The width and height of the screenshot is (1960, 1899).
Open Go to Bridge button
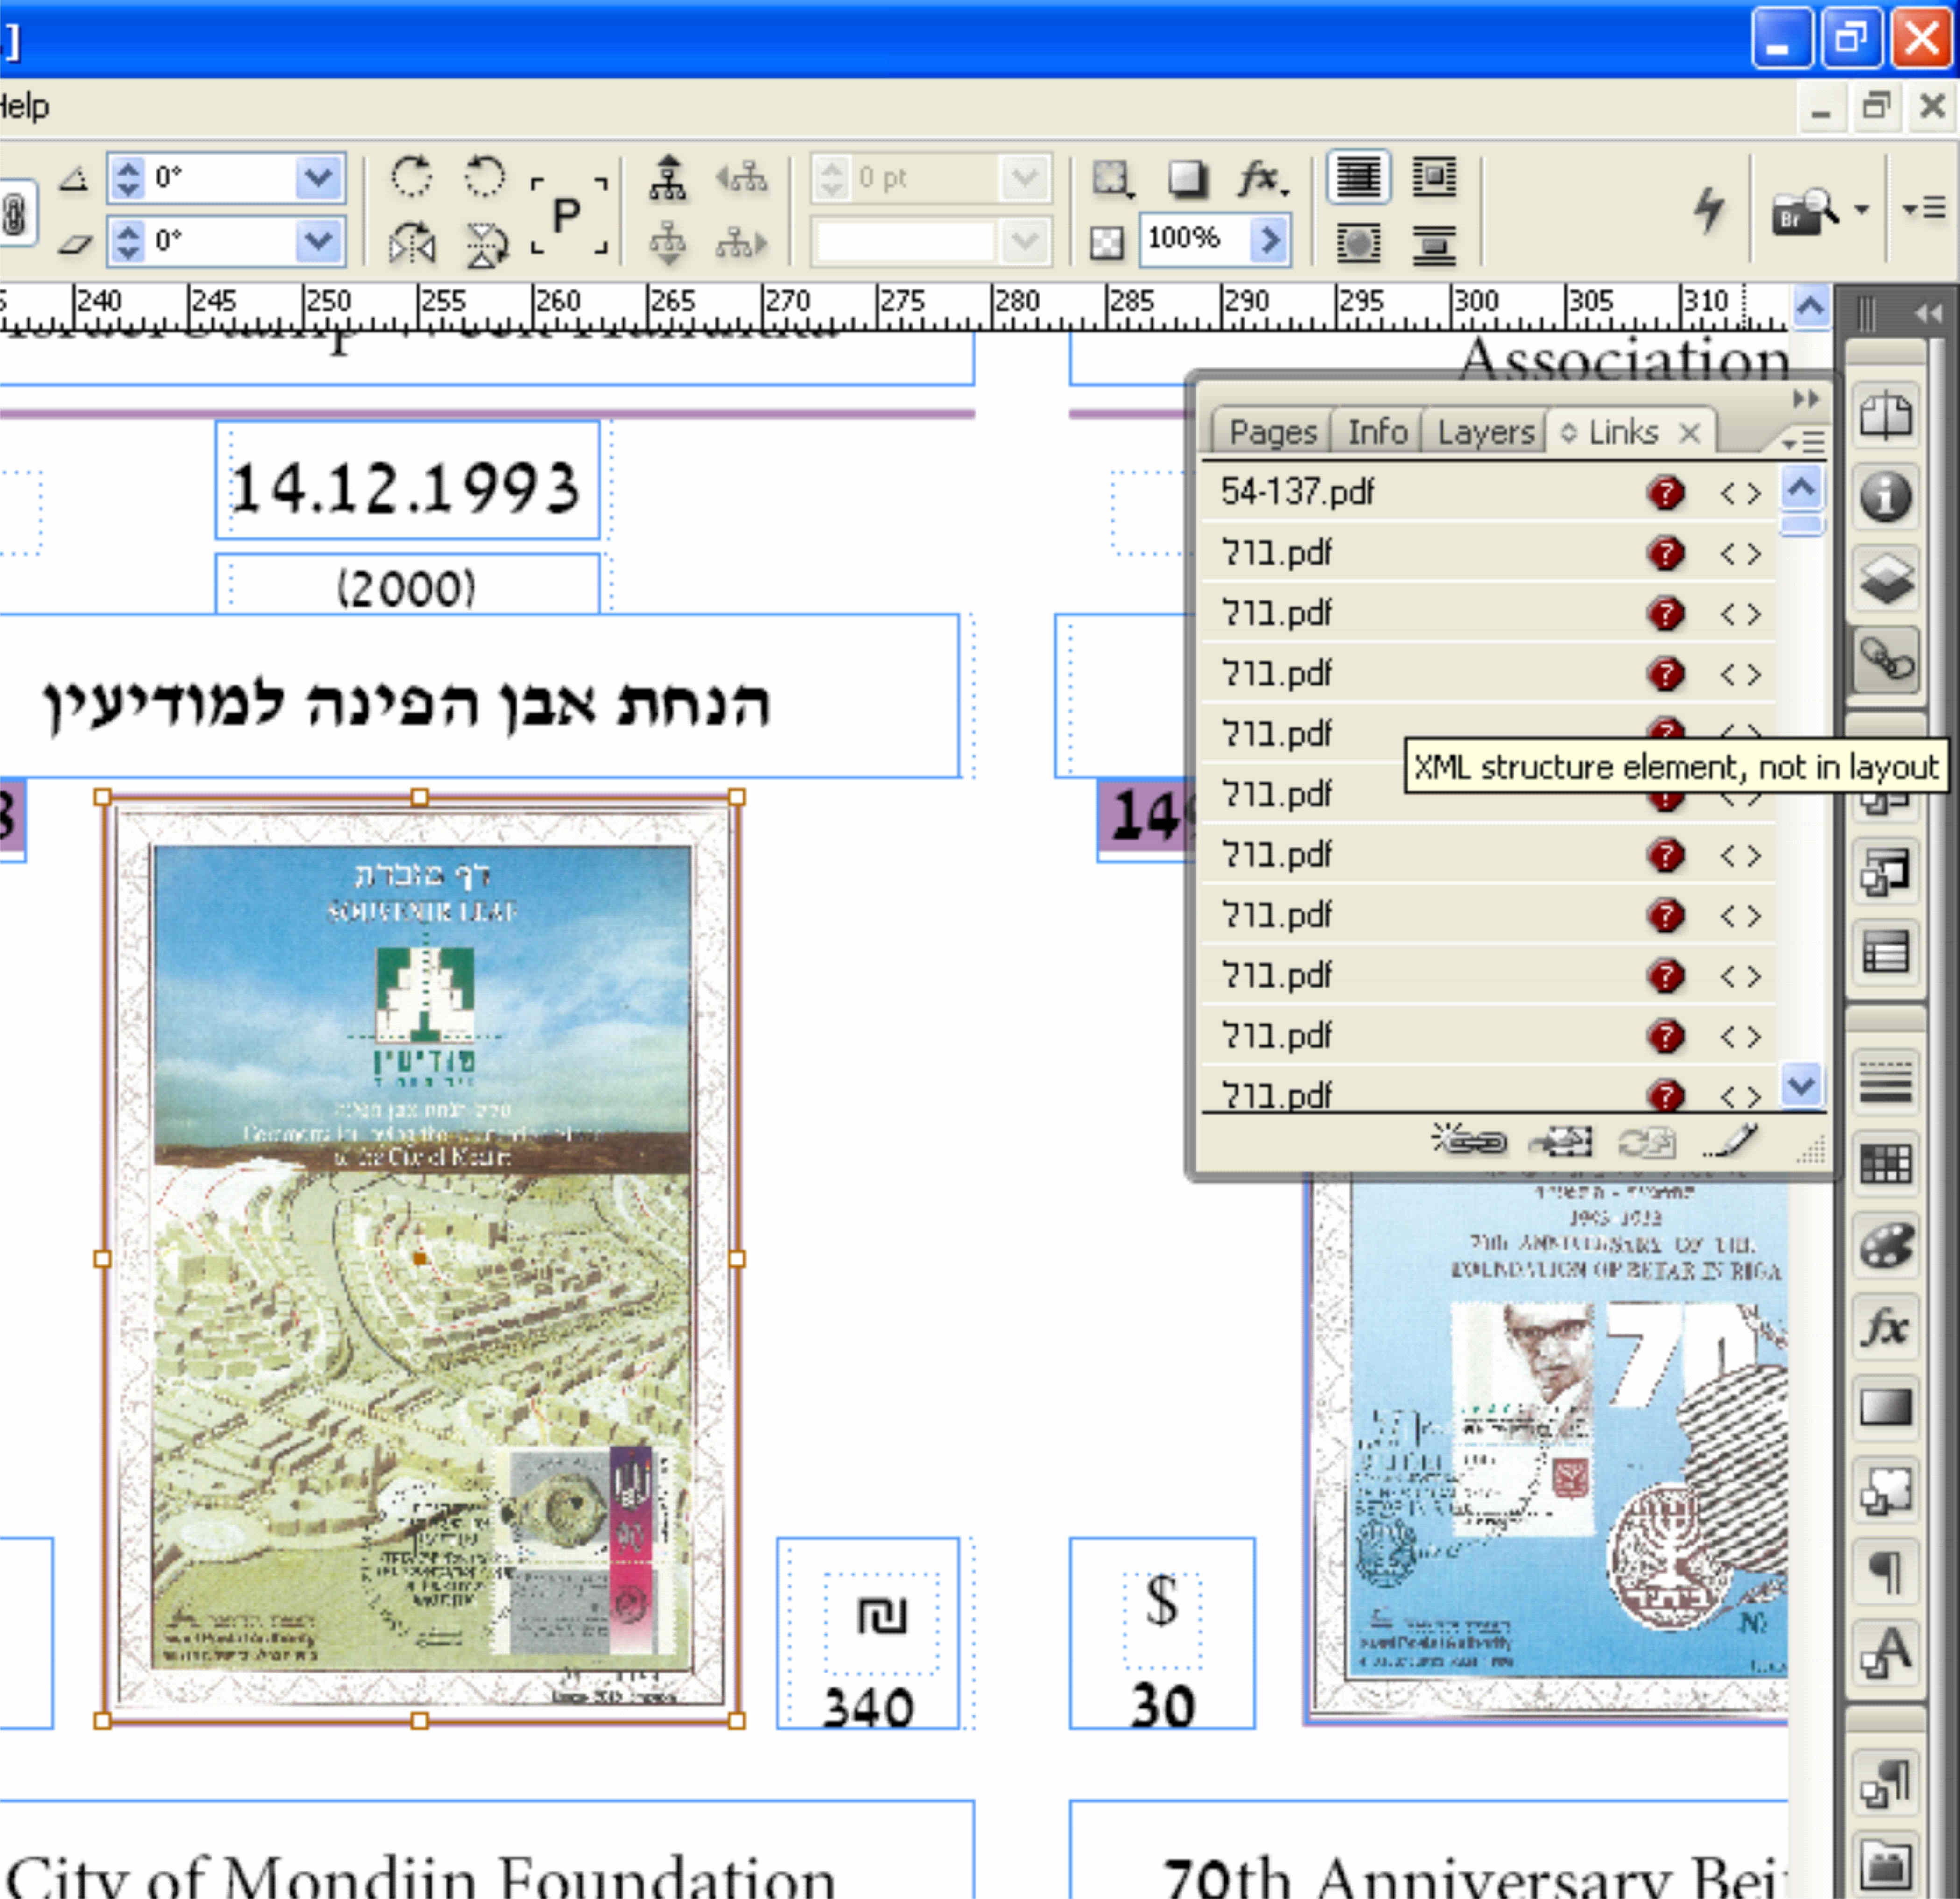(x=1802, y=211)
